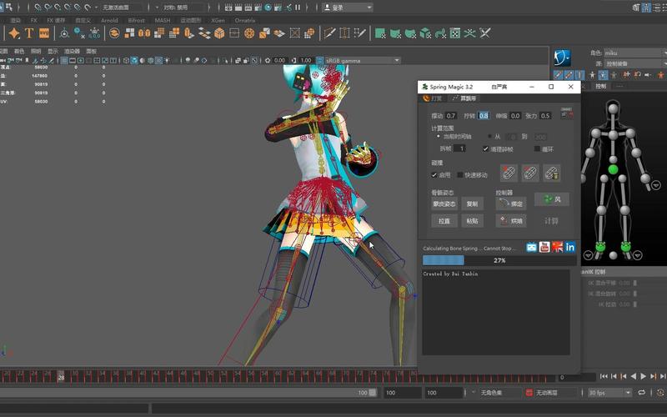Click the YouTube icon in Spring Magic
Image resolution: width=667 pixels, height=417 pixels.
point(544,247)
